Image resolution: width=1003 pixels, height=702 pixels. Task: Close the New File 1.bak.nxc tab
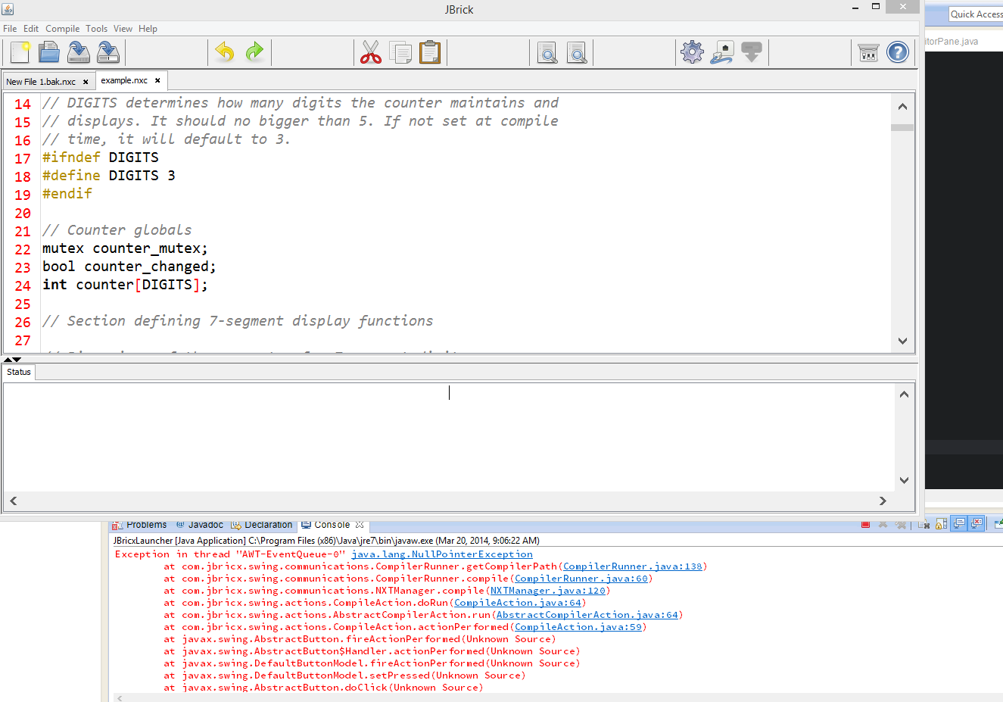click(x=86, y=82)
